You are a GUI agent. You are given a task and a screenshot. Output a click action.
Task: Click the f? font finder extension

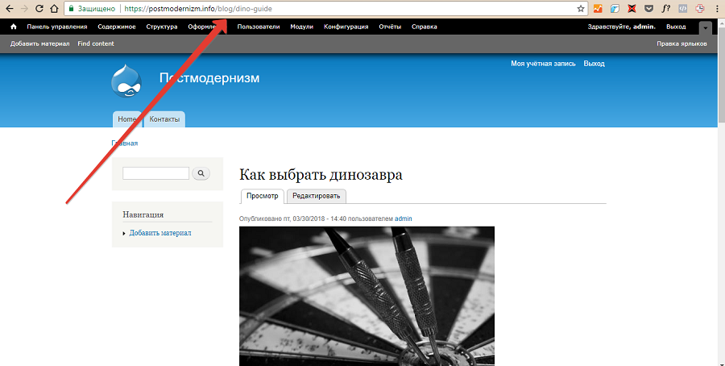pos(666,8)
